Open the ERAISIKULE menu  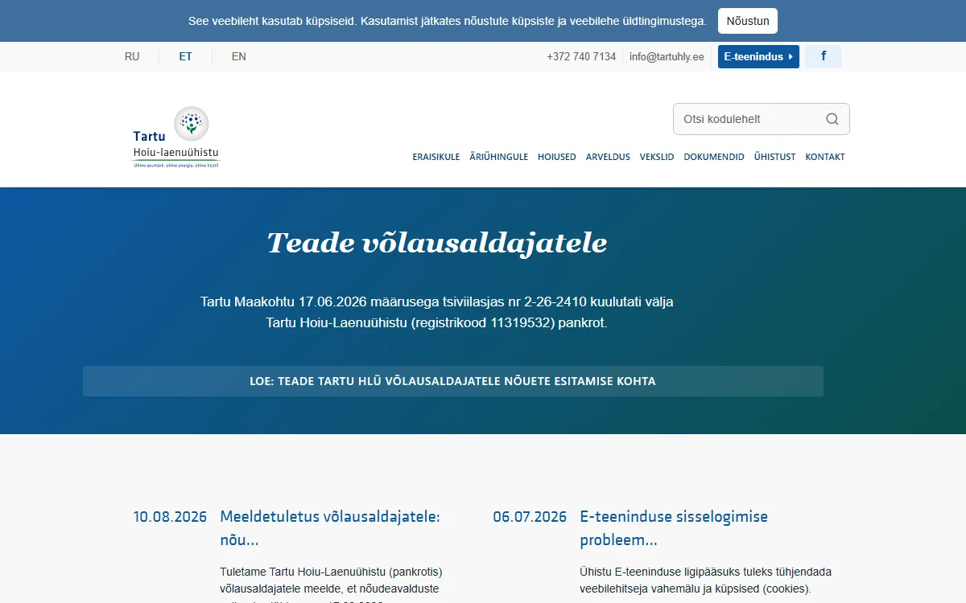coord(436,157)
